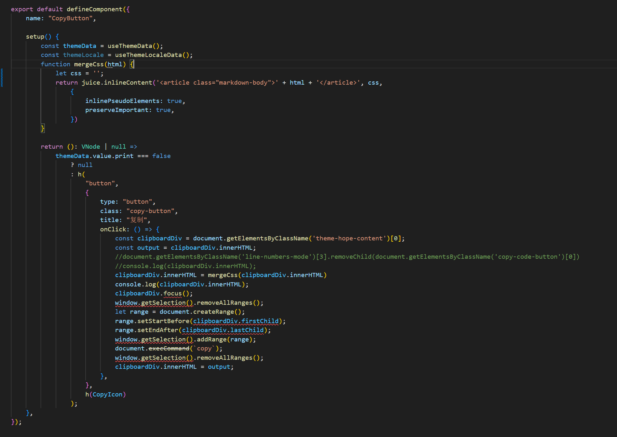This screenshot has width=617, height=437.
Task: Click the preserveImportant: true property
Action: (129, 110)
